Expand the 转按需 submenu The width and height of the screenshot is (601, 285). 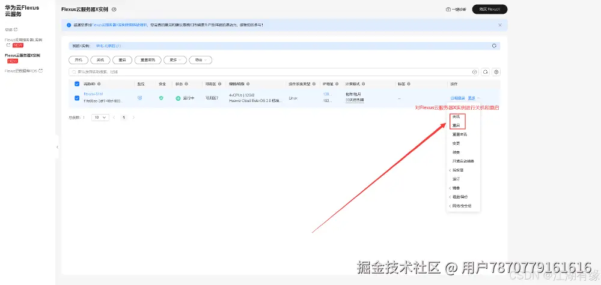click(456, 170)
